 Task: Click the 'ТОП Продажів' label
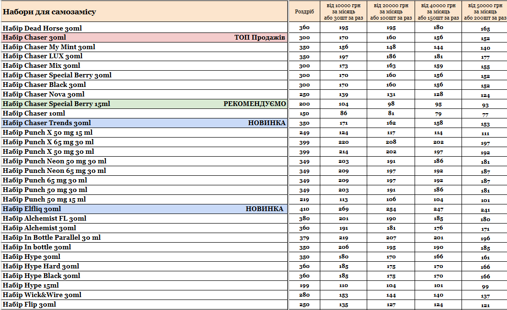coord(259,37)
